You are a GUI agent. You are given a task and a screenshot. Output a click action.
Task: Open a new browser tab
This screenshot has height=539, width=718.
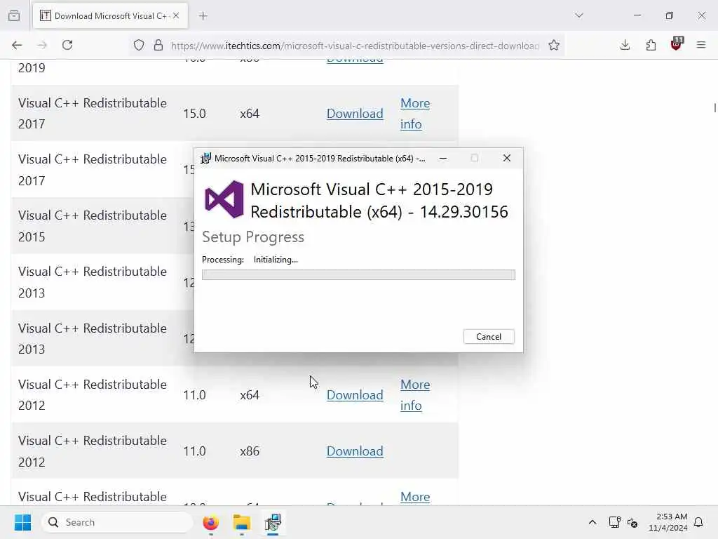point(203,16)
